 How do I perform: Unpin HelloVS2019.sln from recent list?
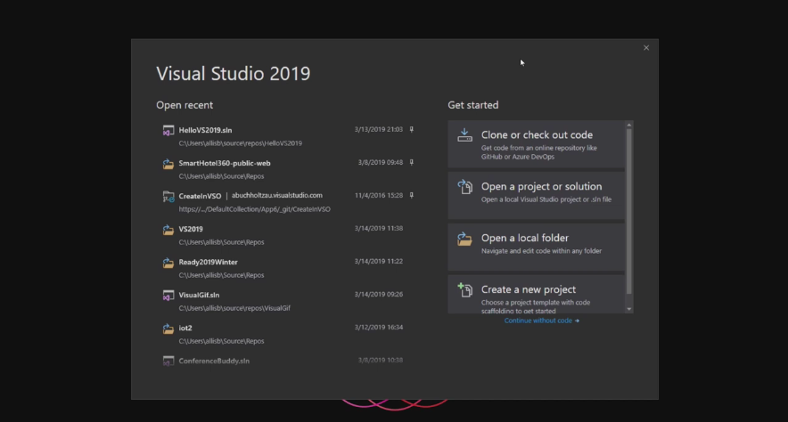tap(412, 129)
